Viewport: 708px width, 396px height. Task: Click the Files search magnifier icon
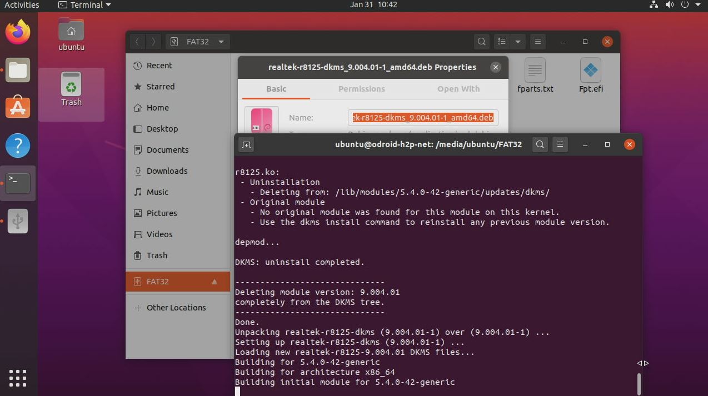pos(482,42)
